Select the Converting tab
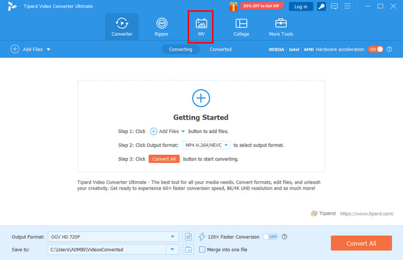This screenshot has height=260, width=403. click(x=181, y=49)
